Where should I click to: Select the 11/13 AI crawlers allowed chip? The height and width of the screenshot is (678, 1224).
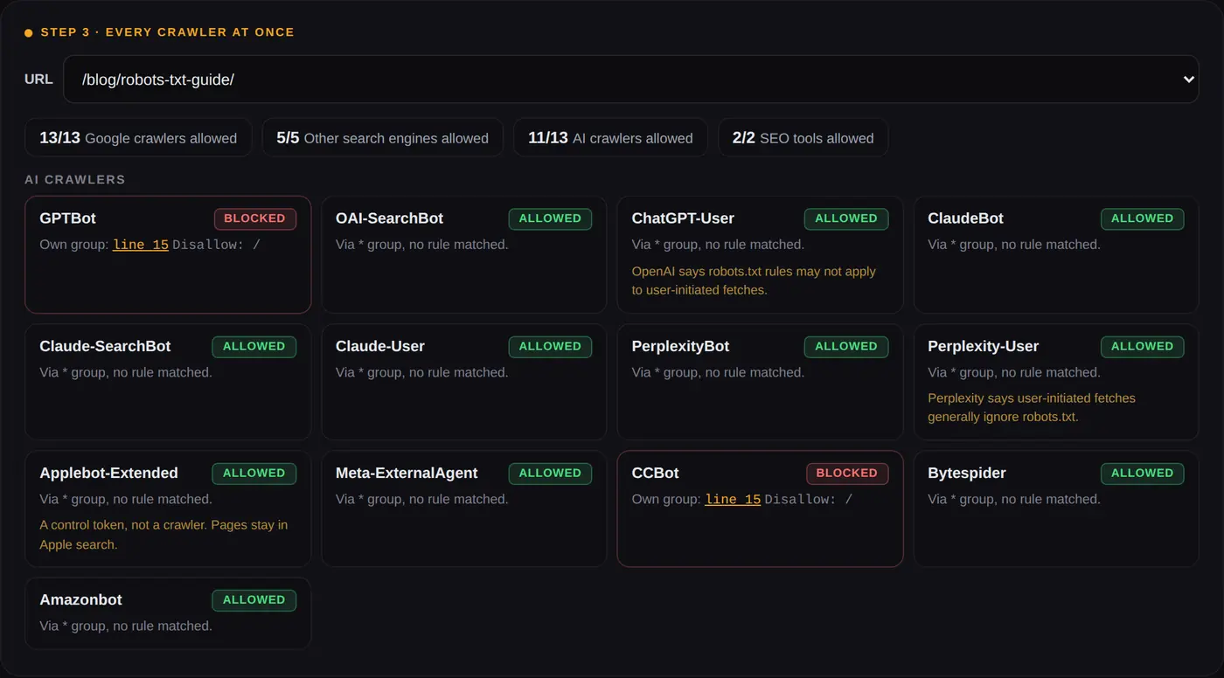[x=610, y=138]
